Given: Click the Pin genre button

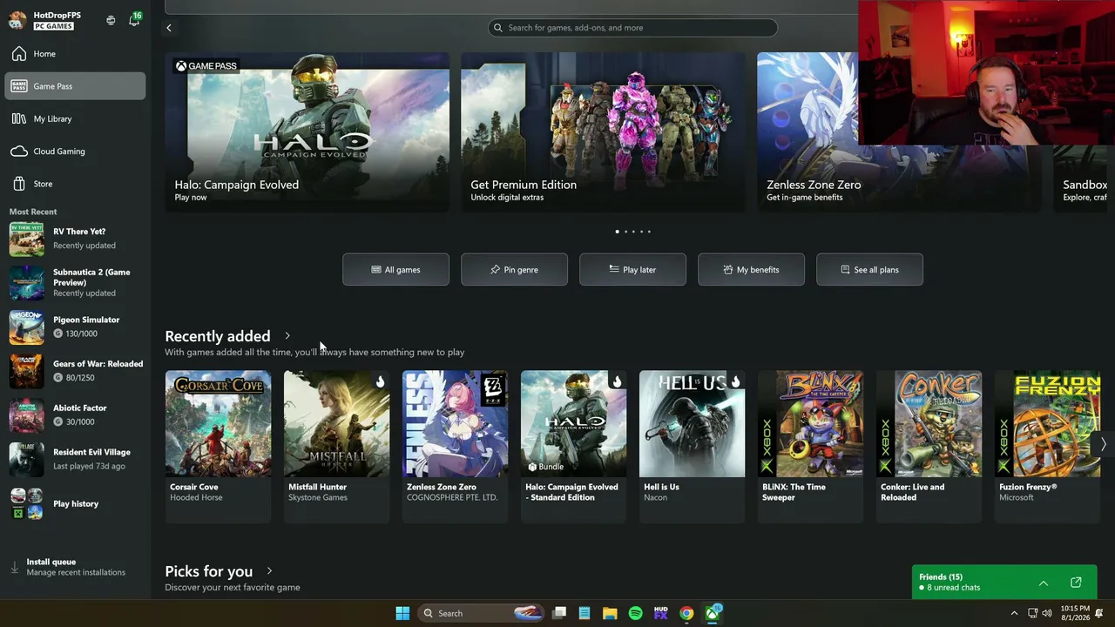Looking at the screenshot, I should pos(514,270).
